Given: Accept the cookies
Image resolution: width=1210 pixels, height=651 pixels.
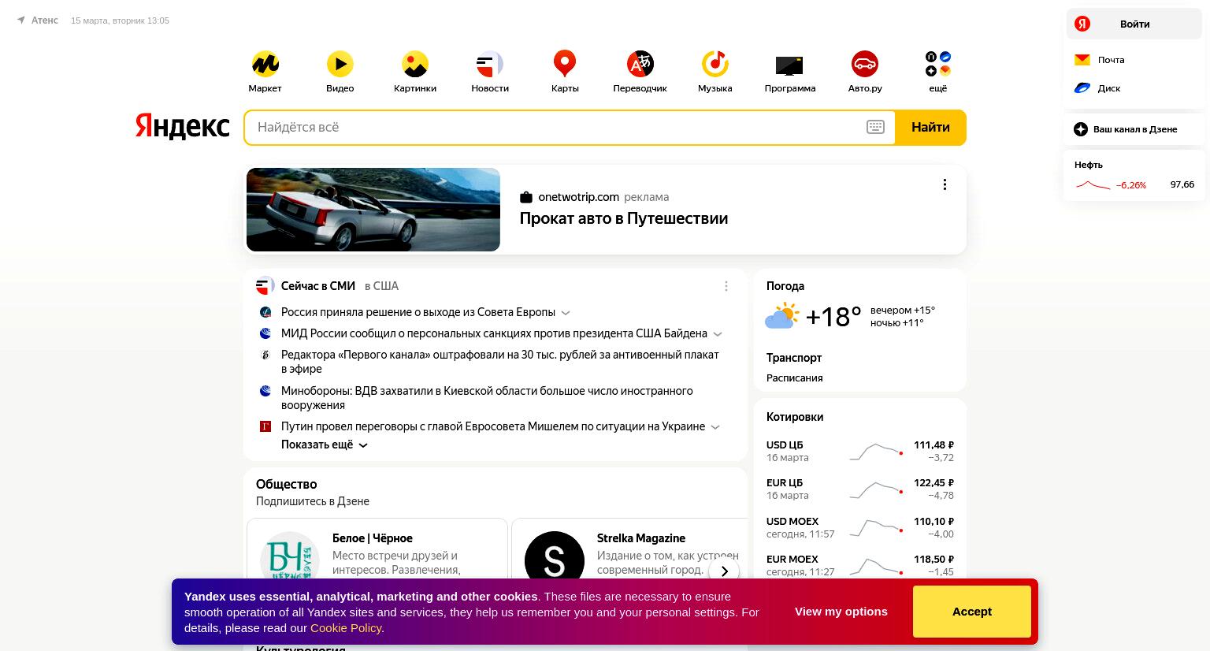Looking at the screenshot, I should click(972, 612).
